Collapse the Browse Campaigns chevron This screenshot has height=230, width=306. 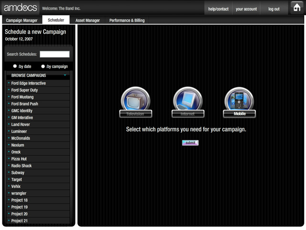pyautogui.click(x=65, y=75)
